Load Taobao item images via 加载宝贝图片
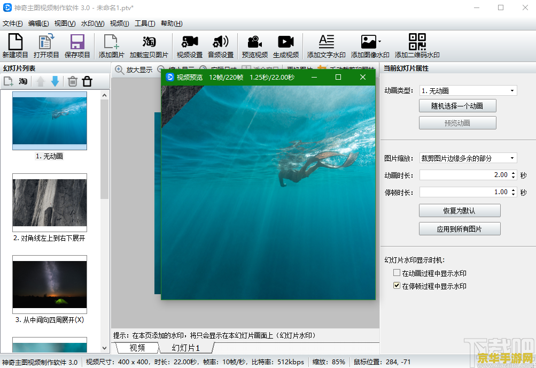Viewport: 536px width, 368px height. pos(149,46)
